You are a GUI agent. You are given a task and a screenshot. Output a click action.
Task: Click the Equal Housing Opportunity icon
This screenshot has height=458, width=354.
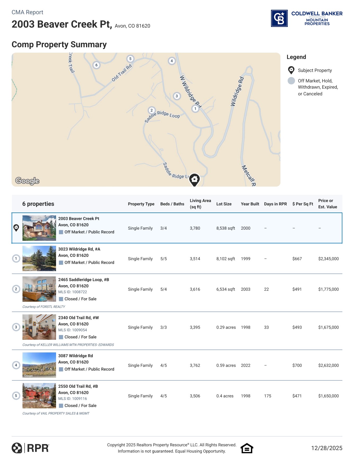[x=247, y=448]
